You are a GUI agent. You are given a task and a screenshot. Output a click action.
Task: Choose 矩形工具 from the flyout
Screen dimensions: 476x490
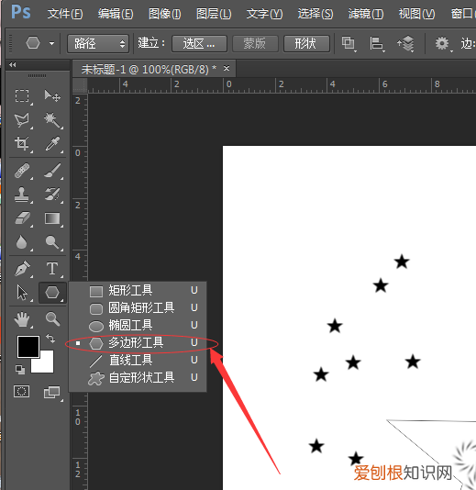click(x=138, y=291)
